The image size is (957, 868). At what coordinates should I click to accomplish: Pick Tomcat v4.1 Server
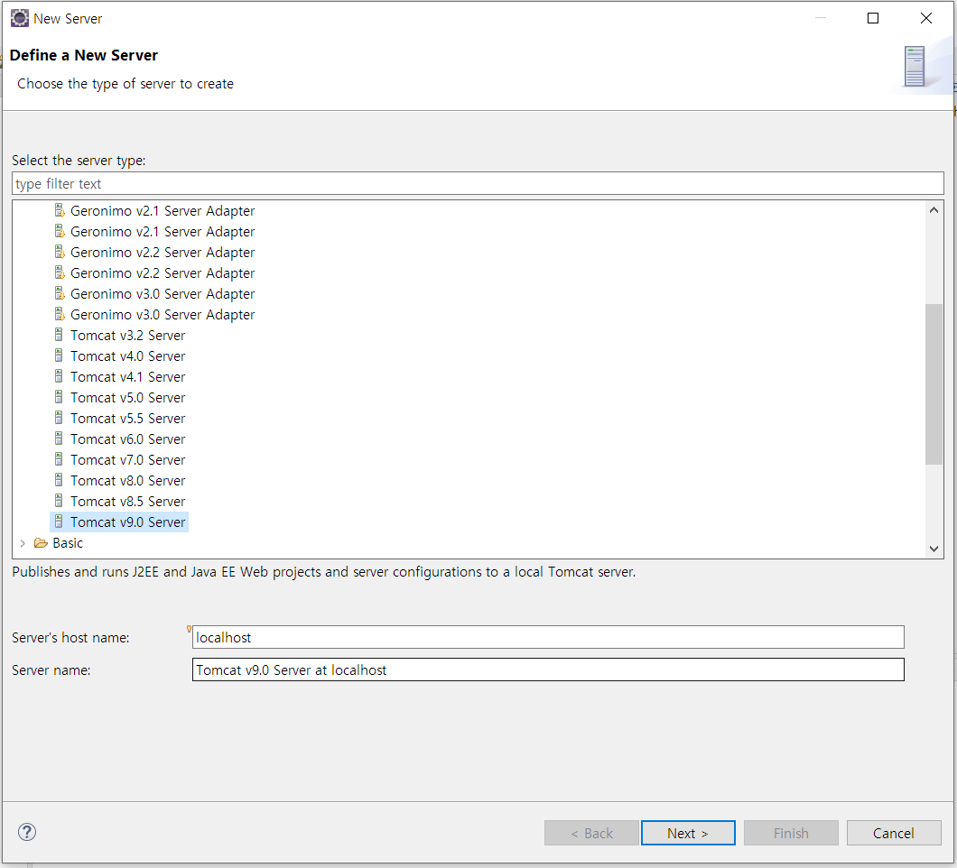click(x=127, y=377)
